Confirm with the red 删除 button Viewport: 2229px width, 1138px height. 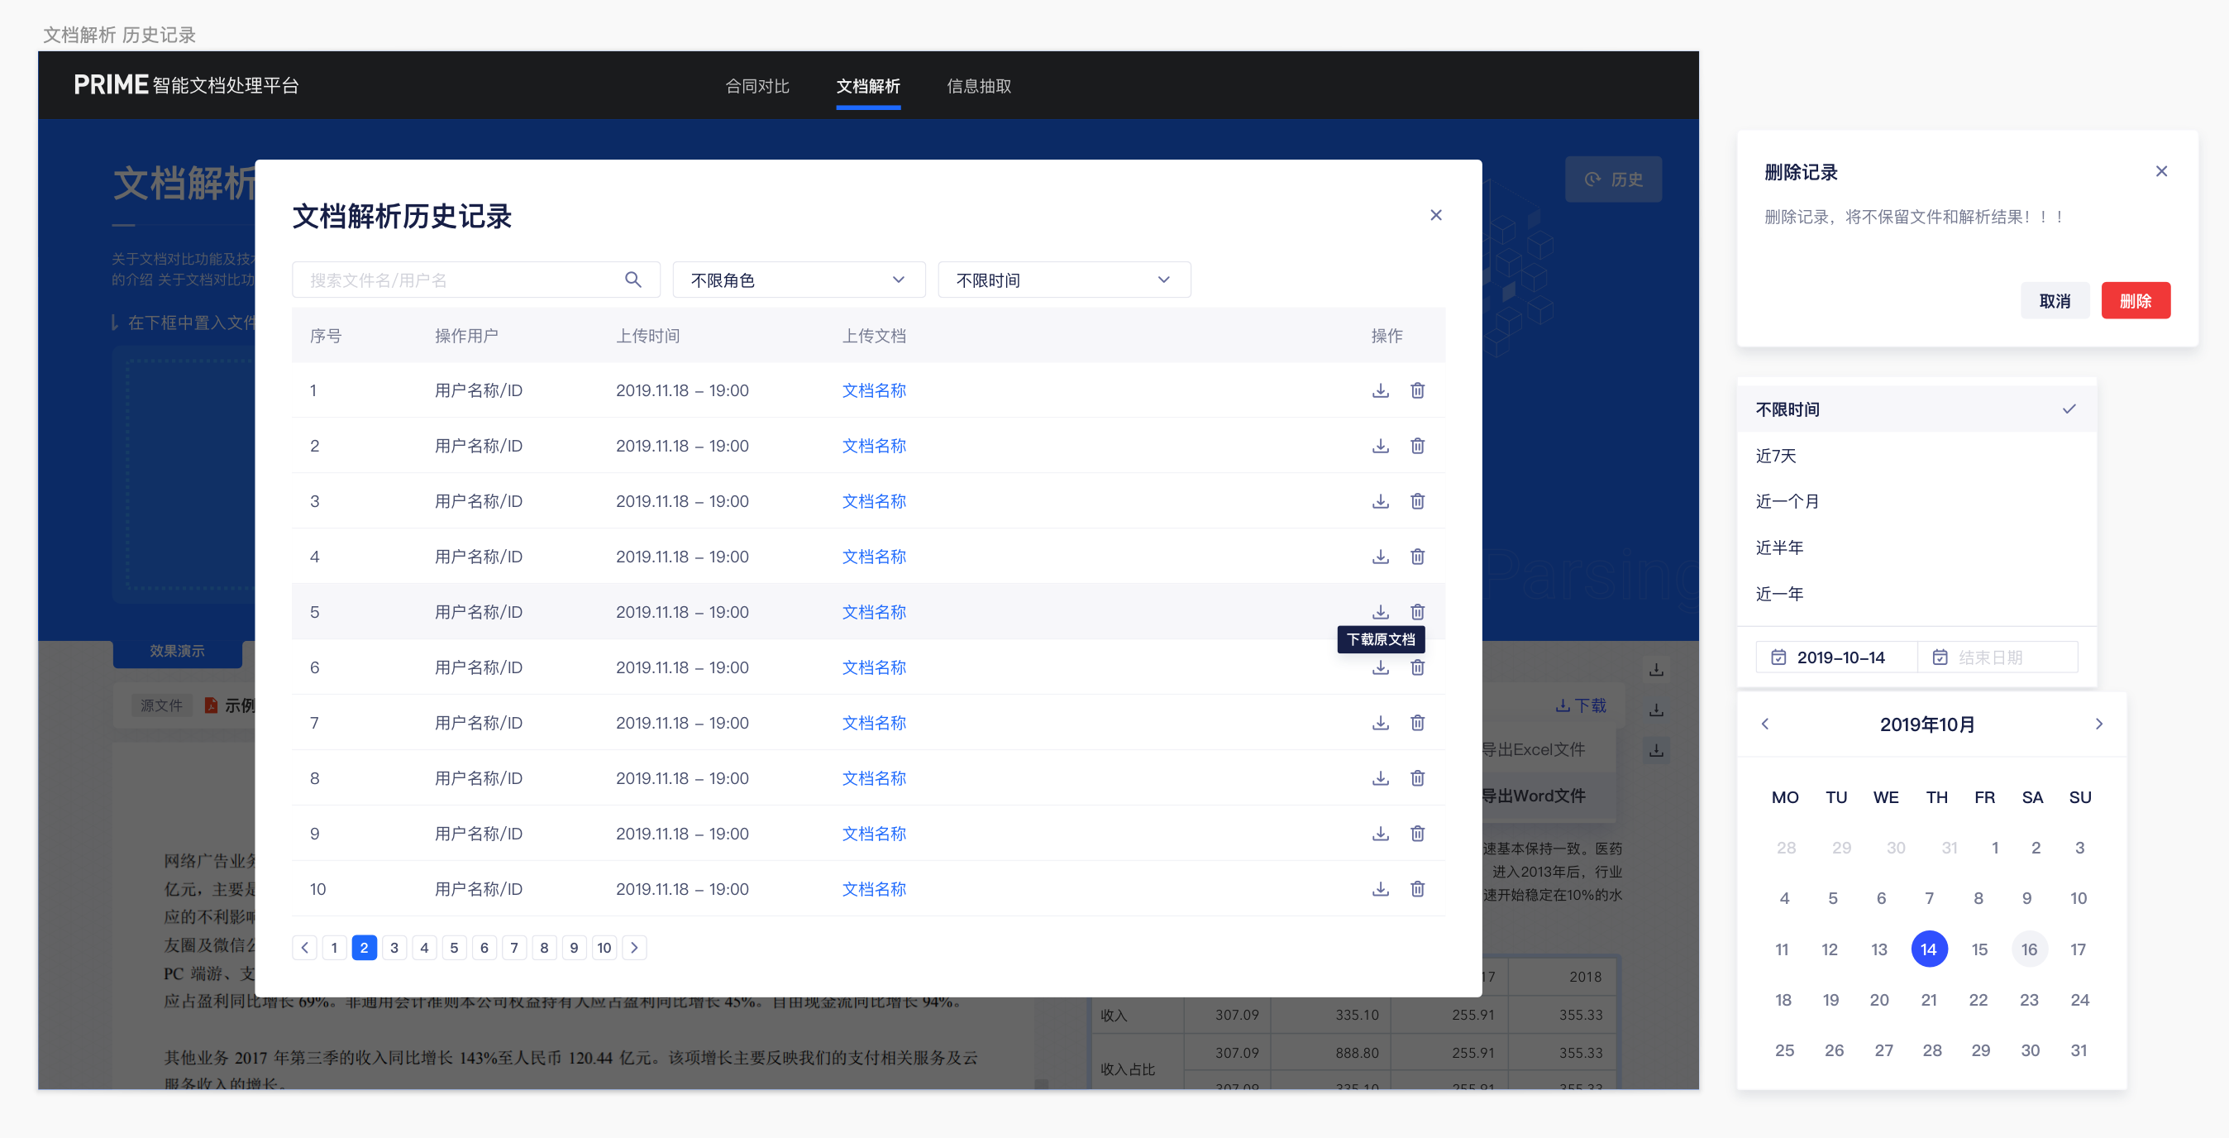click(x=2136, y=300)
